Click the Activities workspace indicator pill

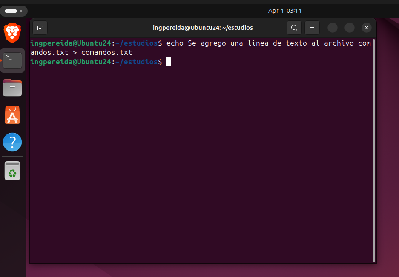(14, 11)
